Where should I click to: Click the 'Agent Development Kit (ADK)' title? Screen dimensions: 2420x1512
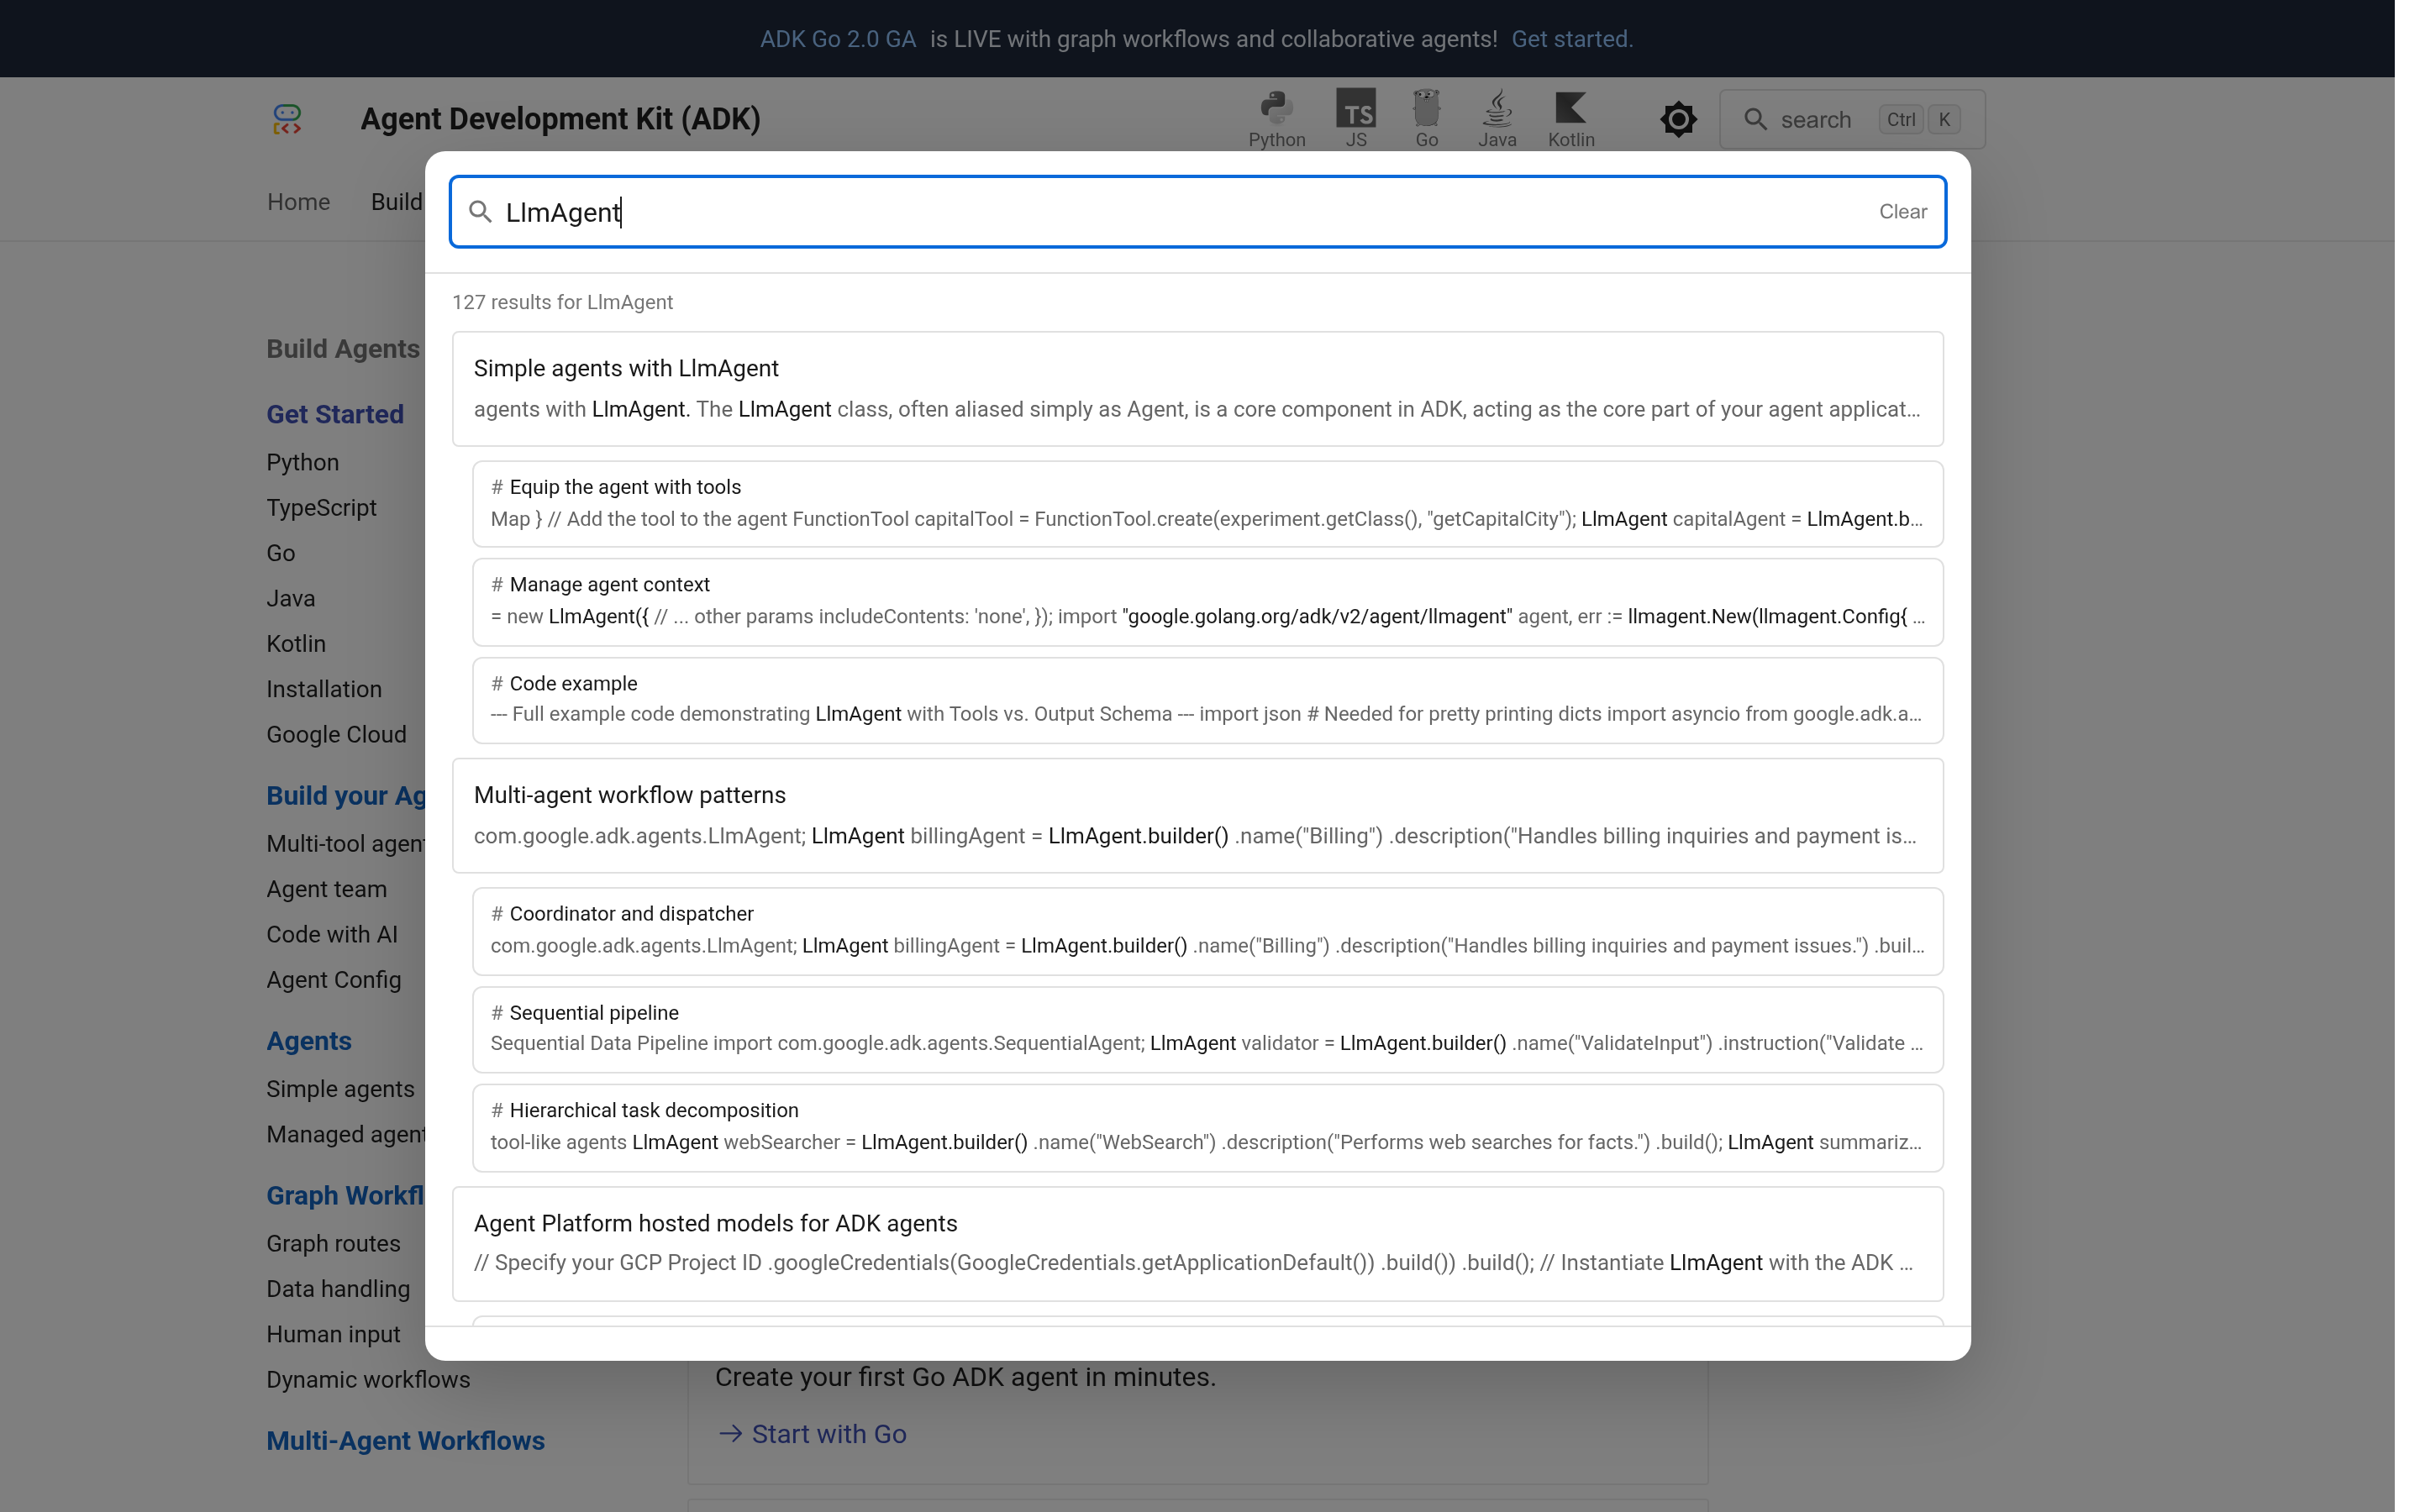pos(560,119)
